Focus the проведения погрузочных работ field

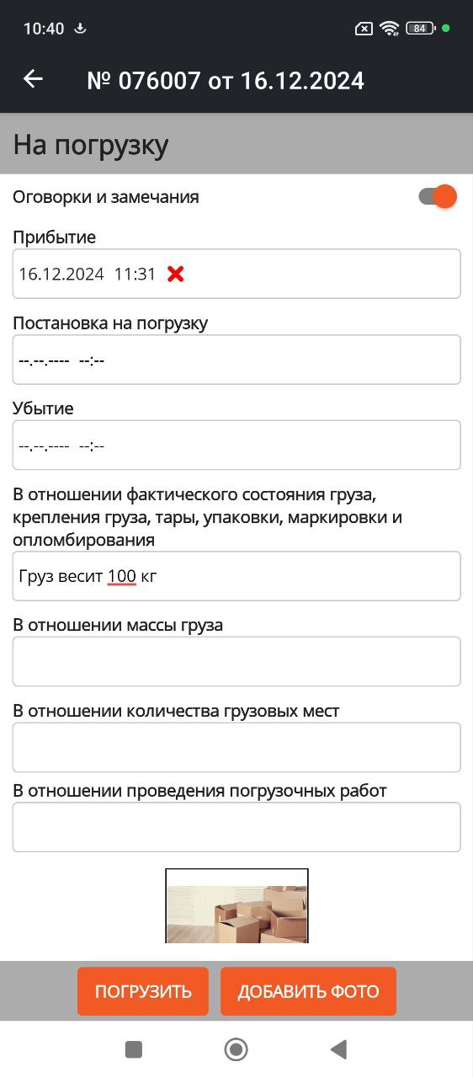236,827
